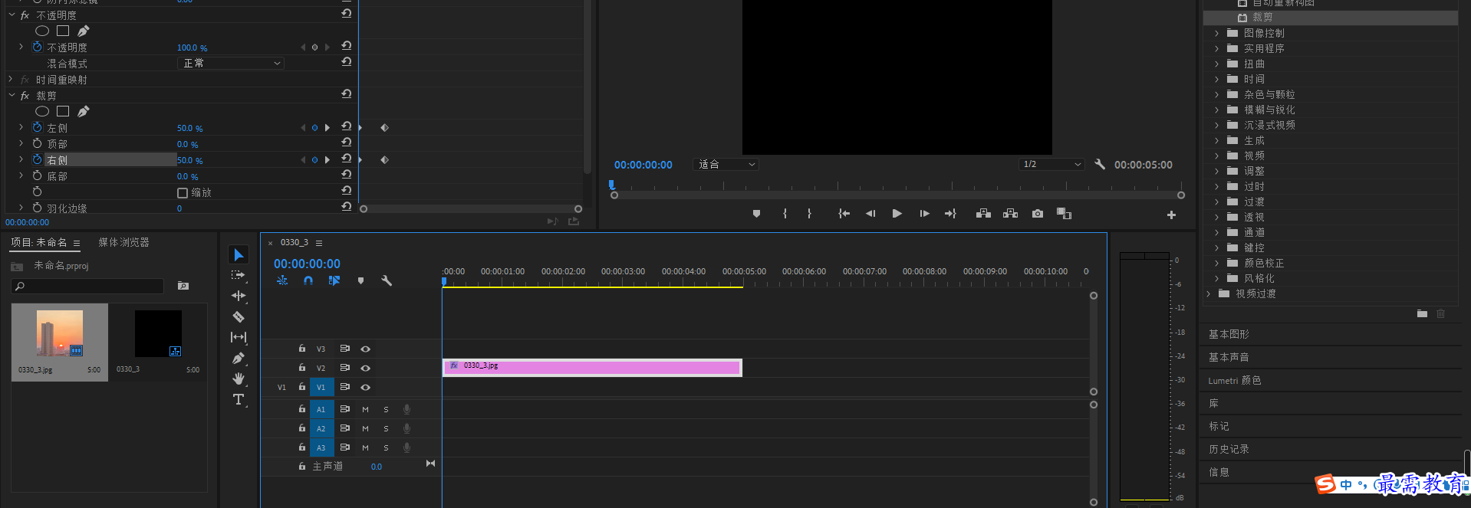Screen dimensions: 1471x508
Task: Select the Razor tool
Action: pyautogui.click(x=239, y=316)
